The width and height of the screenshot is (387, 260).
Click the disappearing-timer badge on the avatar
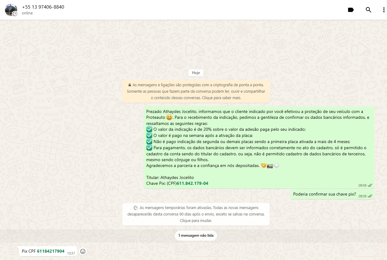15,14
